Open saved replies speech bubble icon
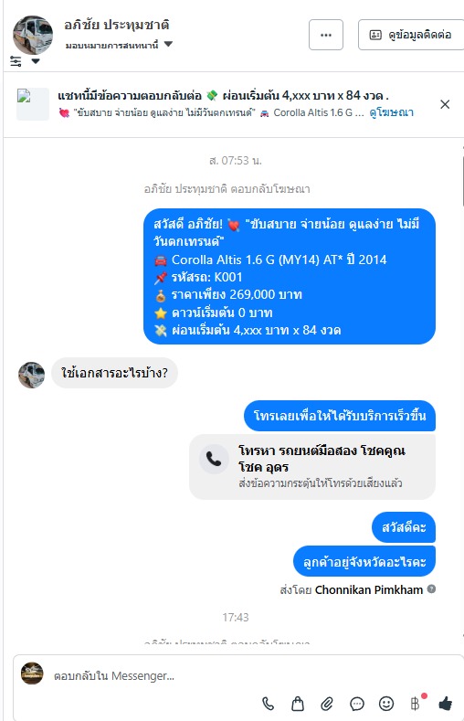Image resolution: width=464 pixels, height=721 pixels. point(357,704)
